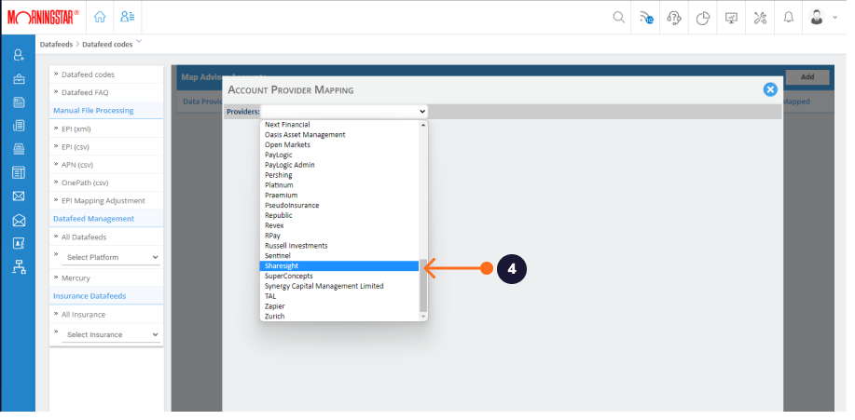855x420 pixels.
Task: Select Pershing provider
Action: coord(339,175)
